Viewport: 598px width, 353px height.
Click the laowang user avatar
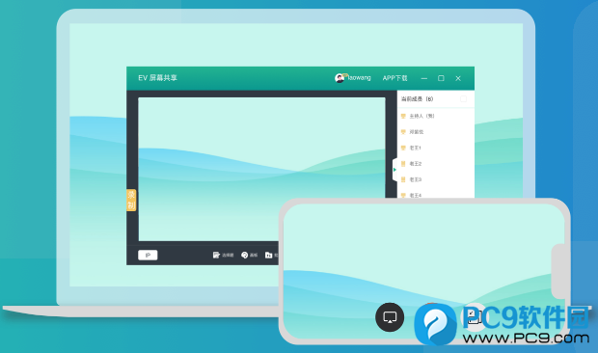tap(340, 78)
